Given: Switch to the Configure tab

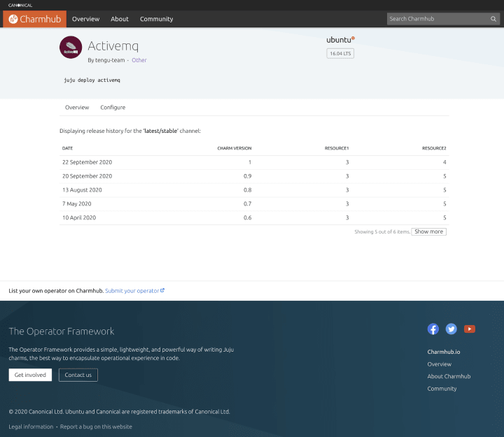Looking at the screenshot, I should click(113, 107).
